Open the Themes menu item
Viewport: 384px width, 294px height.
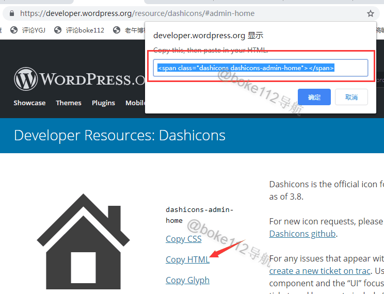[x=69, y=103]
